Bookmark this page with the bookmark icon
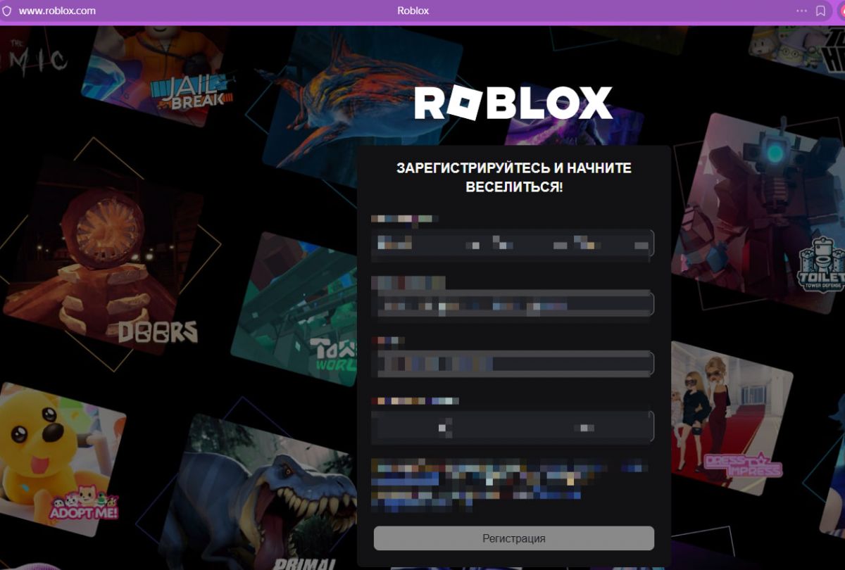 coord(820,11)
